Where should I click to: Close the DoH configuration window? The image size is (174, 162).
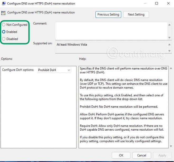pos(168,4)
